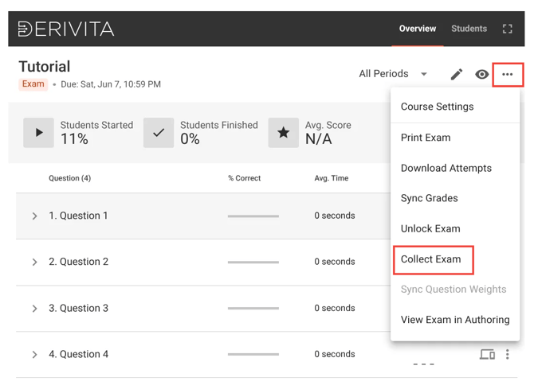
Task: Select Print Exam menu option
Action: (426, 138)
